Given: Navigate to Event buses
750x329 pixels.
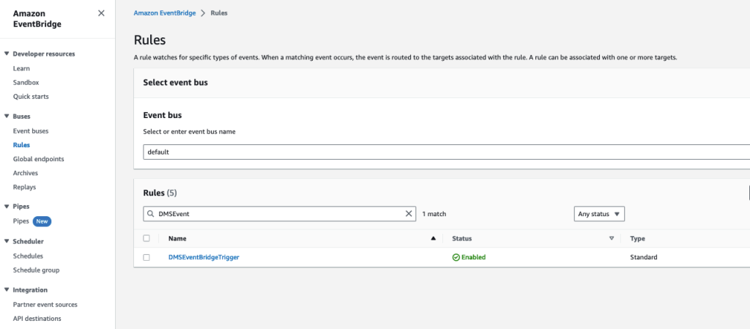Looking at the screenshot, I should [31, 131].
